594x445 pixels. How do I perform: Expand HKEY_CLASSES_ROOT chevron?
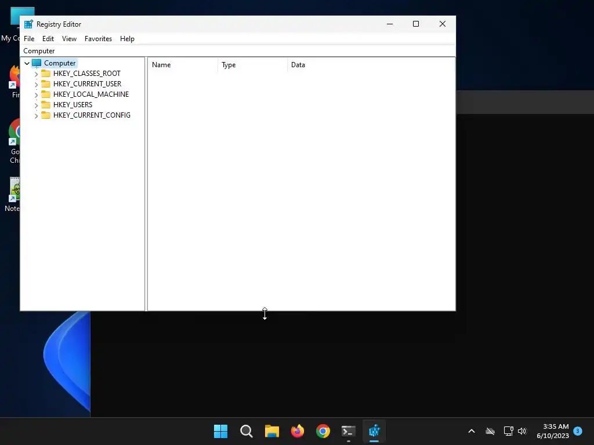[36, 74]
